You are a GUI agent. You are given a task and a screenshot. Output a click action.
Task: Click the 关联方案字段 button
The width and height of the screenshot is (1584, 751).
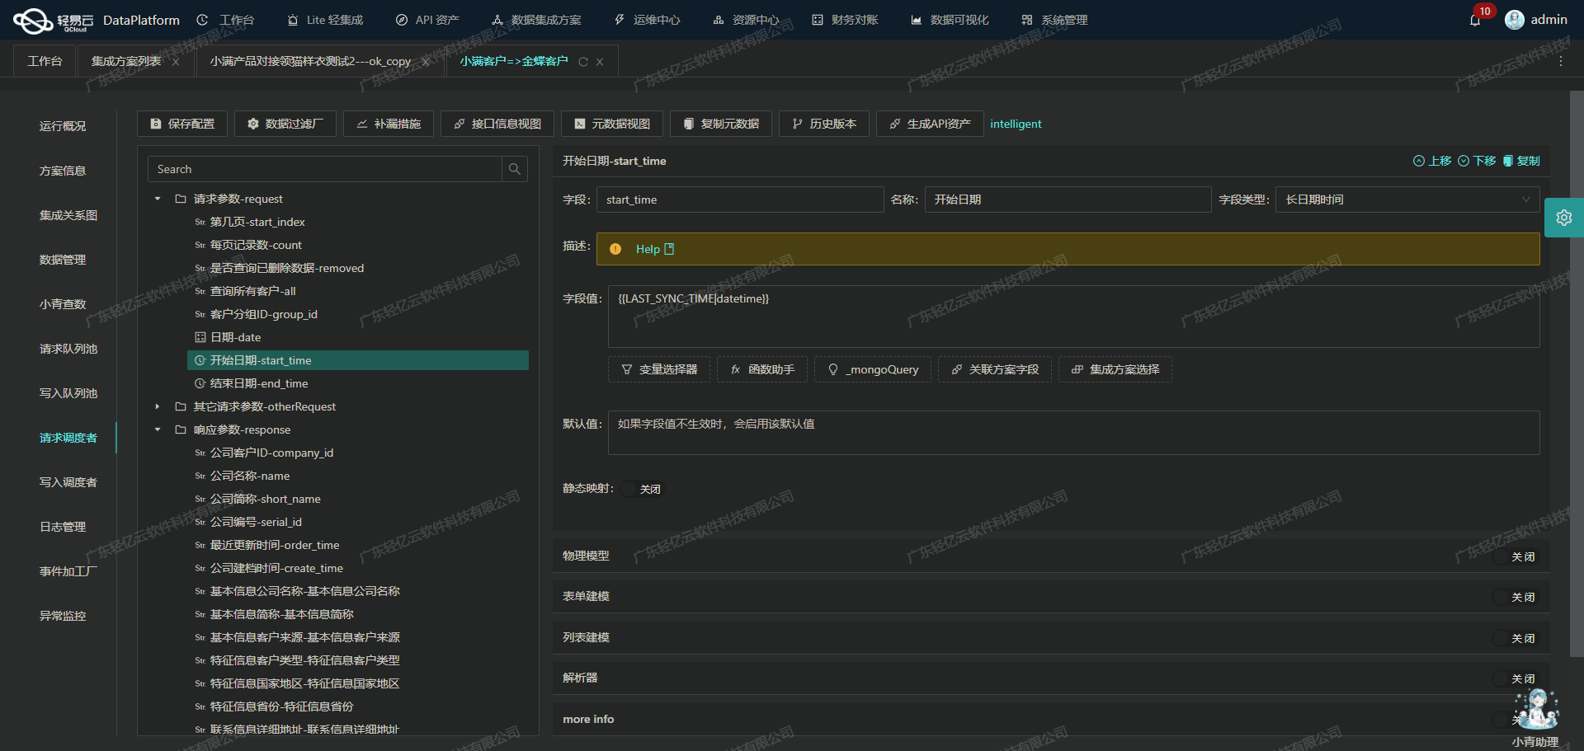coord(995,369)
